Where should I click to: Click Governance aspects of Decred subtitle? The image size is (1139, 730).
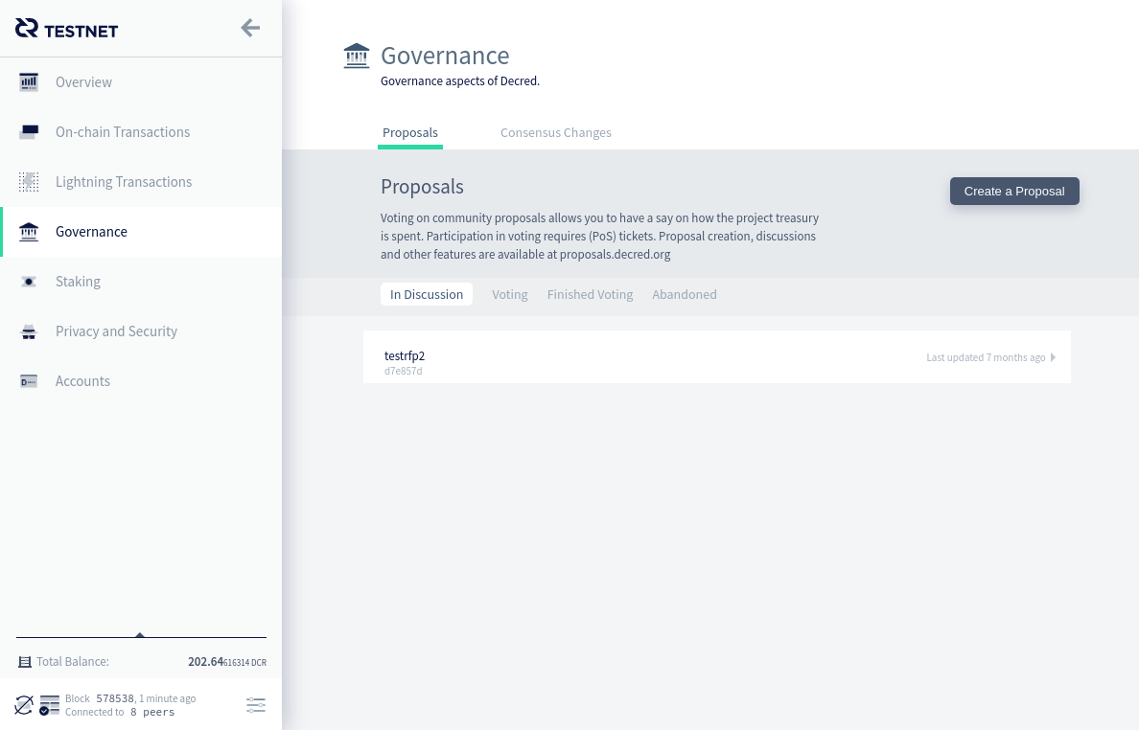tap(460, 81)
